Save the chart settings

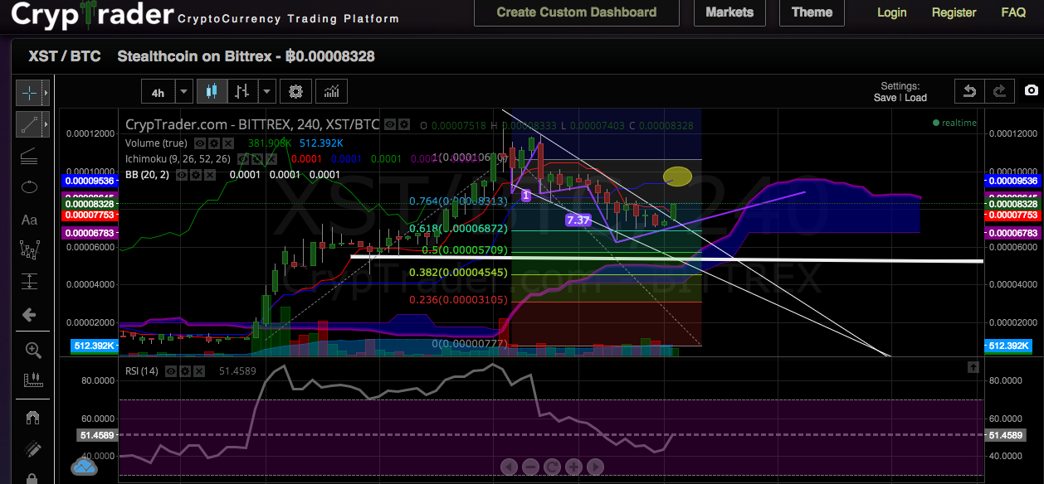coord(885,98)
